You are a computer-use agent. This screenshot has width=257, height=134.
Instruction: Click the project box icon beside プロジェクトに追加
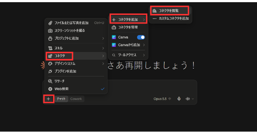[x=50, y=39]
